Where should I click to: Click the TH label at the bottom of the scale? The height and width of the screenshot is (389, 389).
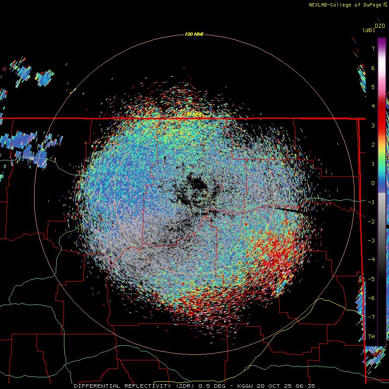click(371, 337)
